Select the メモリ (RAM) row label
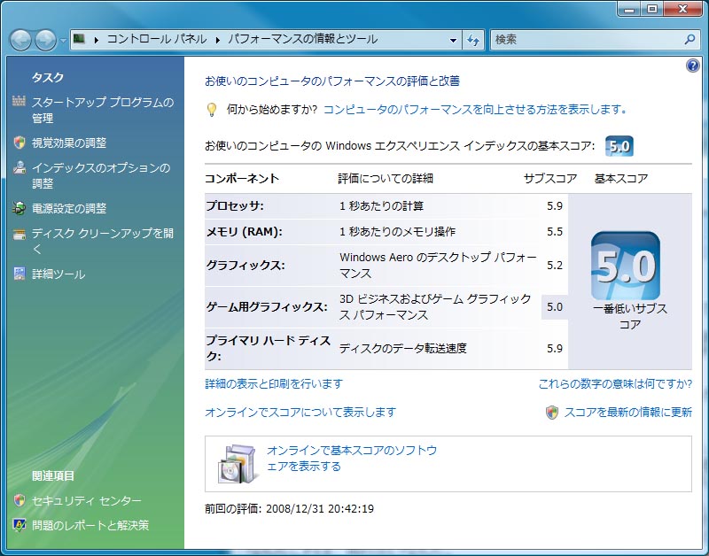Screen dimensions: 709x556 coord(244,232)
